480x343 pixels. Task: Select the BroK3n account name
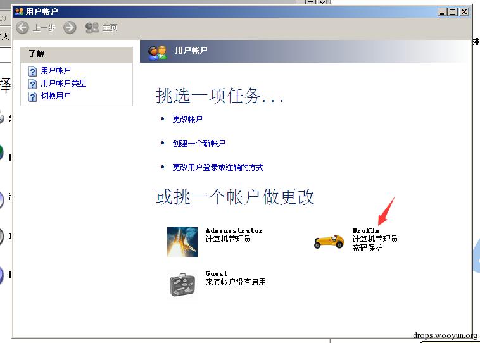365,230
